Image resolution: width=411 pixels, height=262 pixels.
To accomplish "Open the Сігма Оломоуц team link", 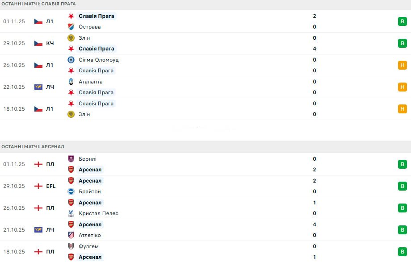I will pyautogui.click(x=98, y=60).
